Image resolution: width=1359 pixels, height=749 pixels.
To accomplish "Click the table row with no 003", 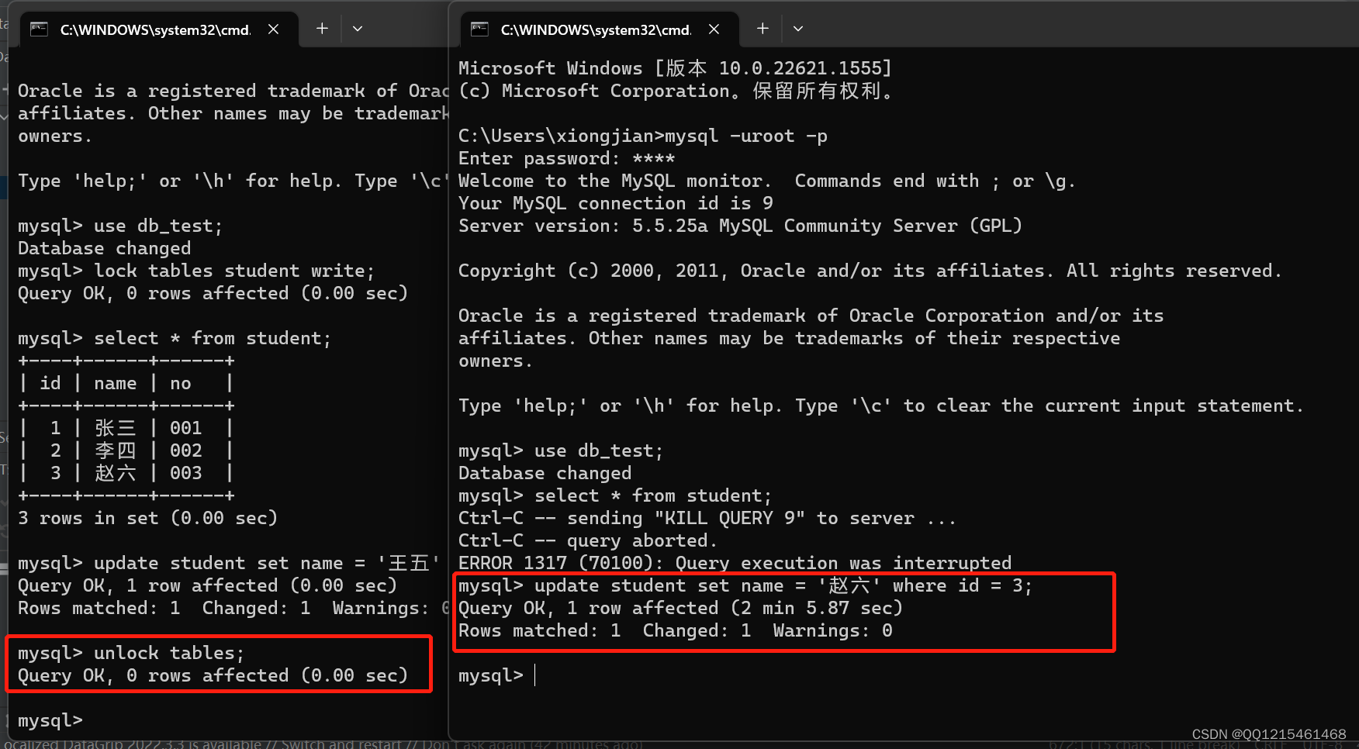I will [126, 473].
